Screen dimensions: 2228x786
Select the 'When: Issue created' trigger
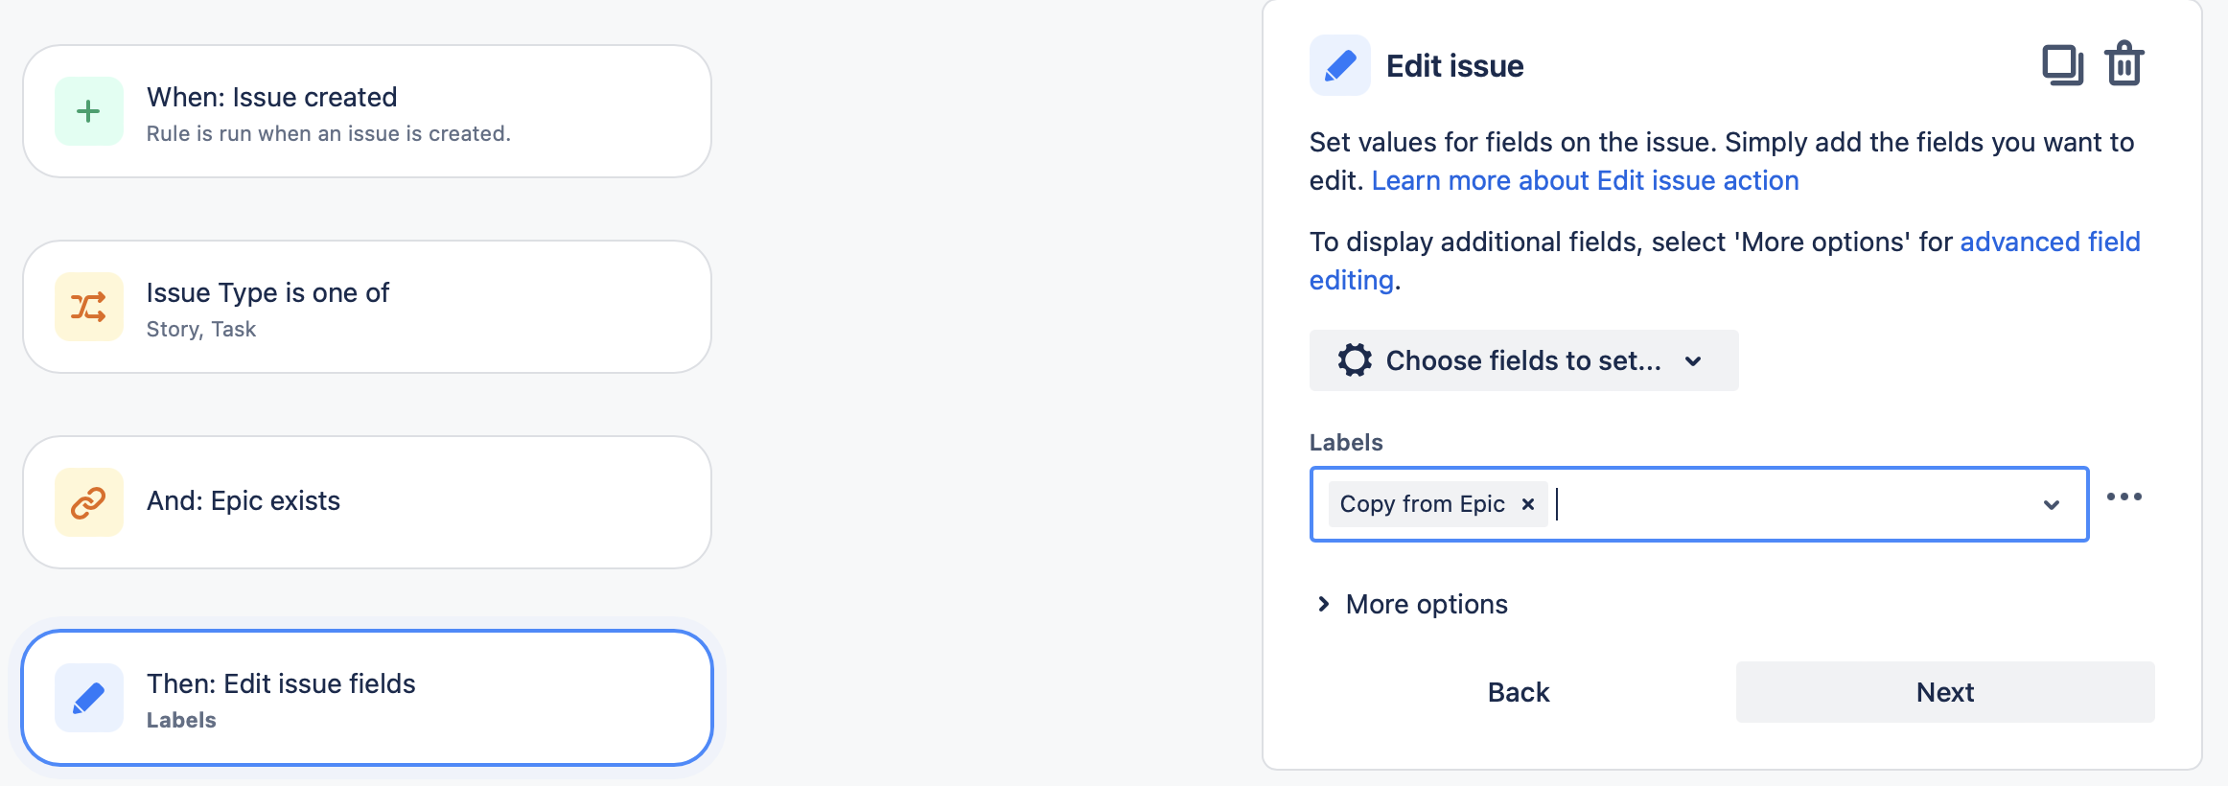(x=367, y=112)
